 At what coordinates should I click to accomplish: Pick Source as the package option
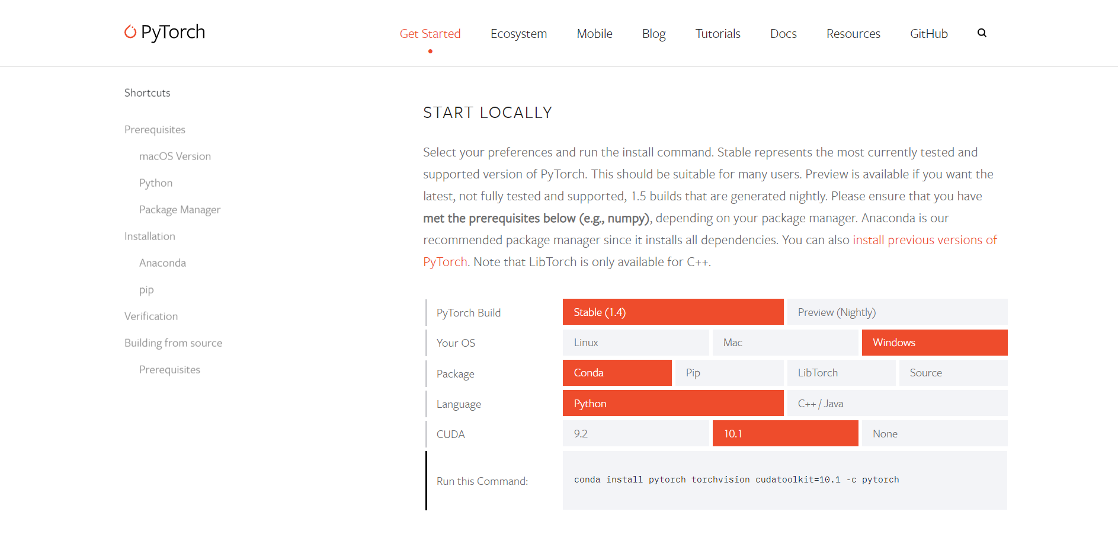pos(953,373)
